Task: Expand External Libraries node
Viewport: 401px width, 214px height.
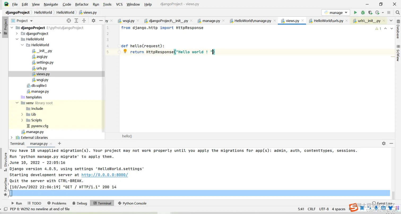Action: point(12,138)
